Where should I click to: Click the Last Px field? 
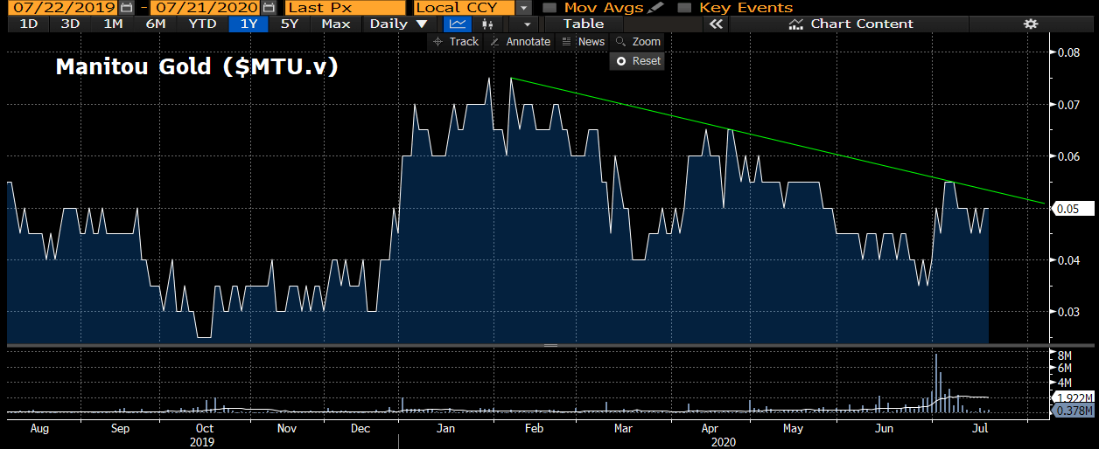coord(346,8)
